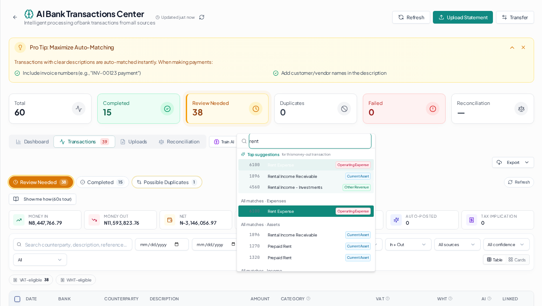This screenshot has width=542, height=306.
Task: Switch to the Uploads tab
Action: [134, 142]
